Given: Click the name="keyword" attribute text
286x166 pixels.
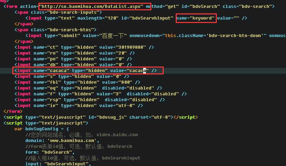Looking at the screenshot, I should click(195, 18).
